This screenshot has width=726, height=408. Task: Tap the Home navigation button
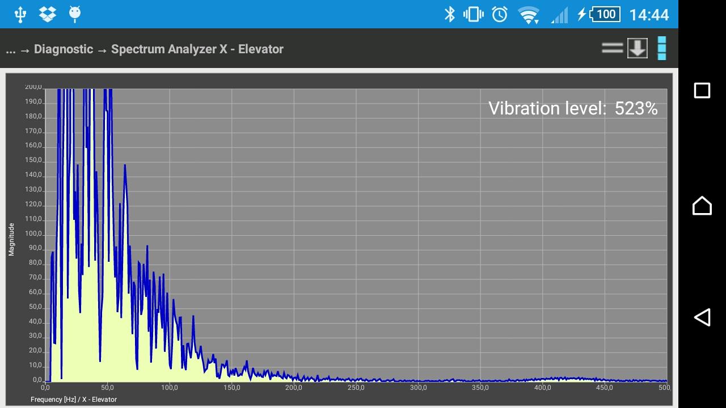click(702, 206)
